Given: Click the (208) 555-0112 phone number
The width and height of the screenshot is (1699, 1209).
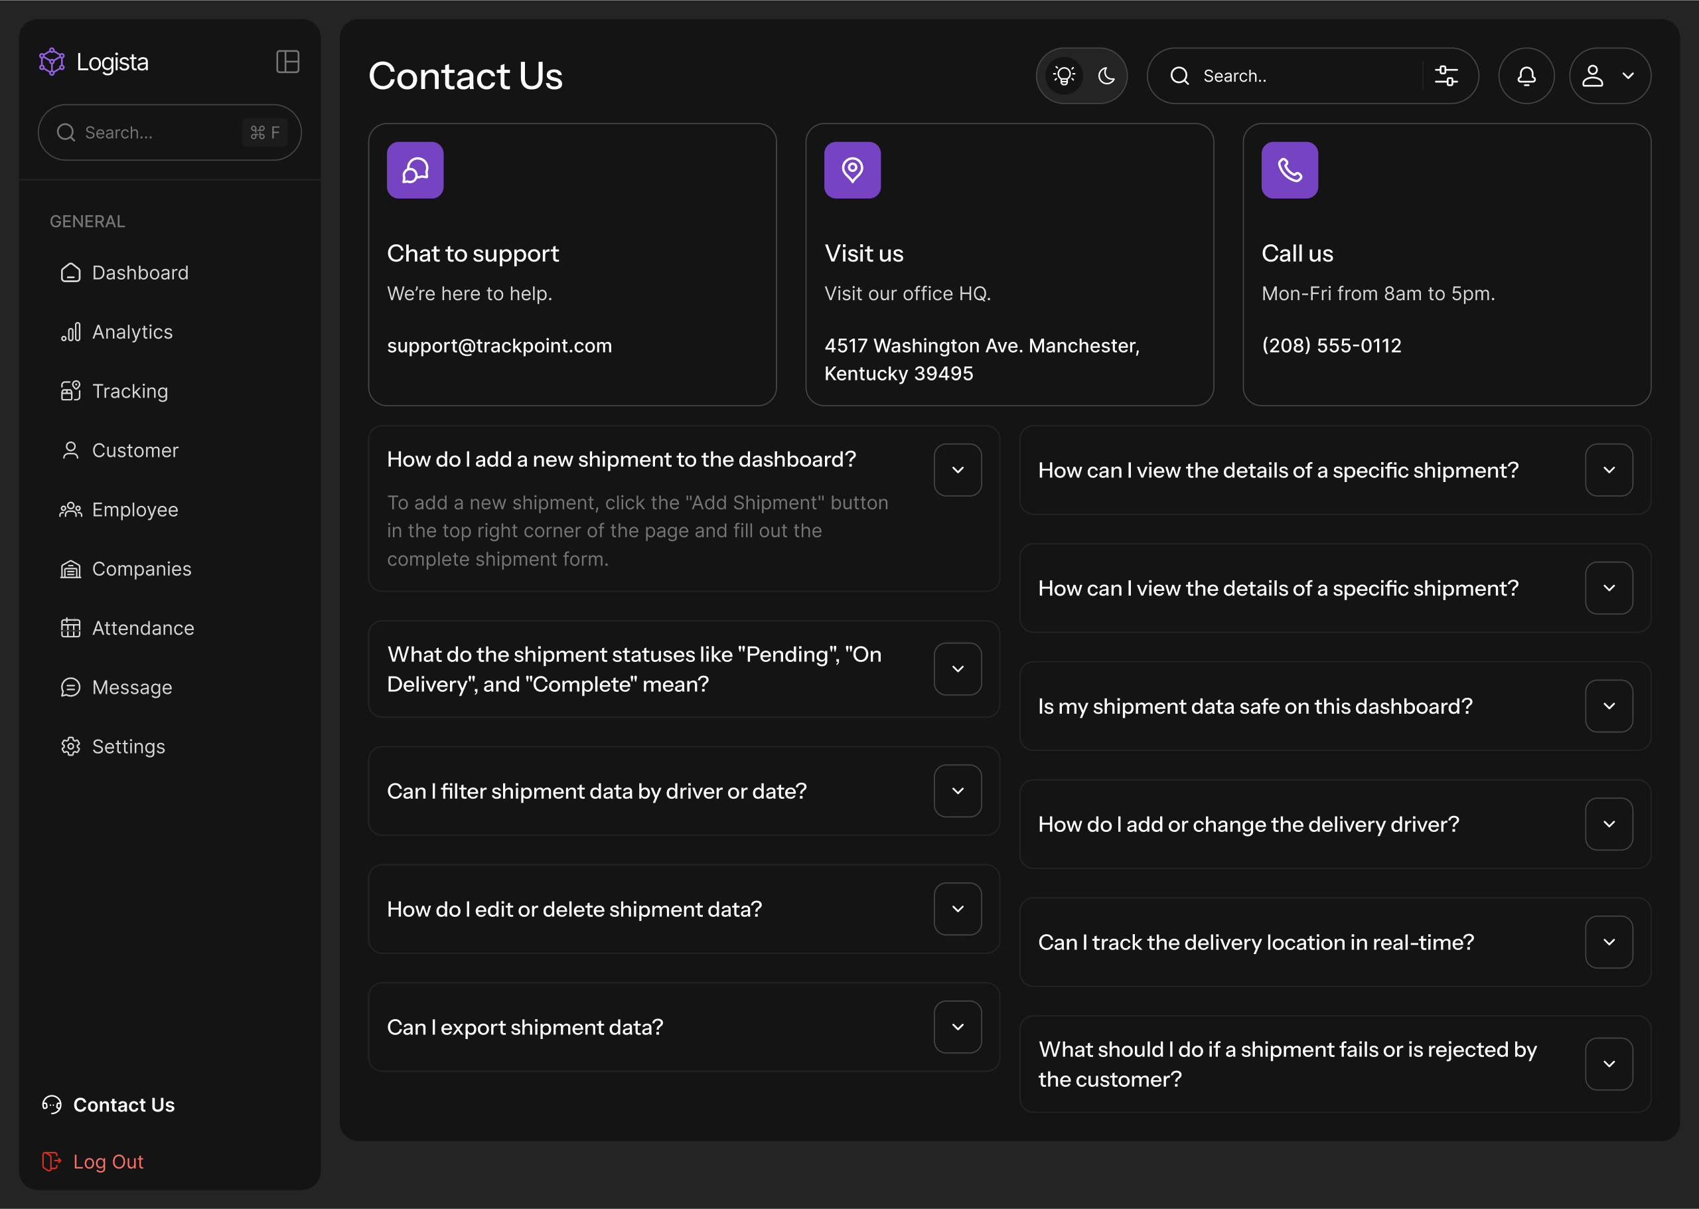Looking at the screenshot, I should click(1331, 346).
